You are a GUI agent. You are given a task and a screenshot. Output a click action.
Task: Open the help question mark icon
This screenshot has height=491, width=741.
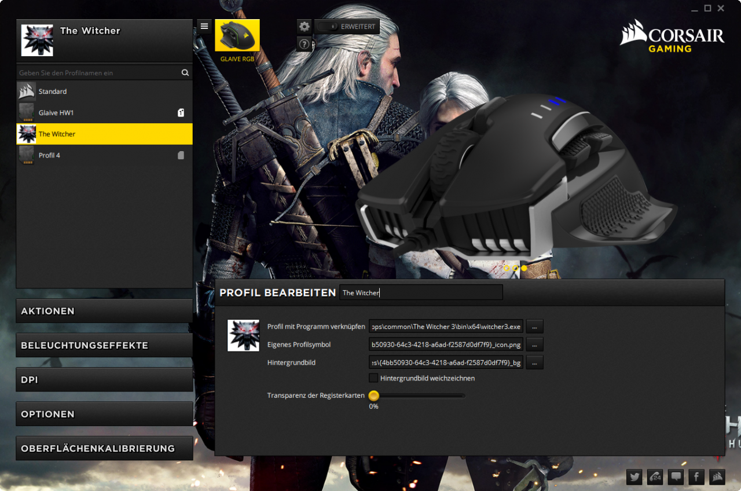[305, 44]
